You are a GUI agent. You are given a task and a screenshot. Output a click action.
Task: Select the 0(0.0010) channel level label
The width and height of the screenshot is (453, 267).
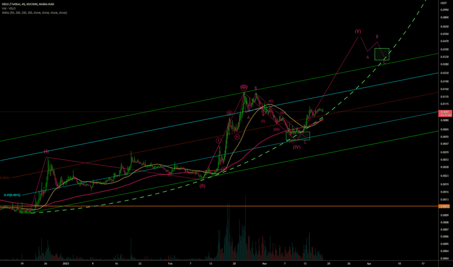[x=25, y=212]
